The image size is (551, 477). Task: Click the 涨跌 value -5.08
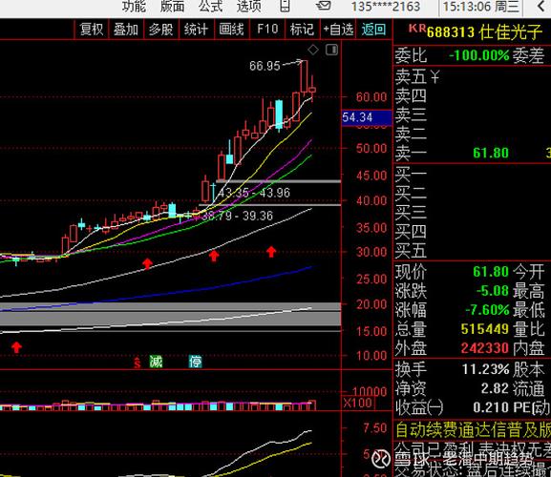(493, 291)
